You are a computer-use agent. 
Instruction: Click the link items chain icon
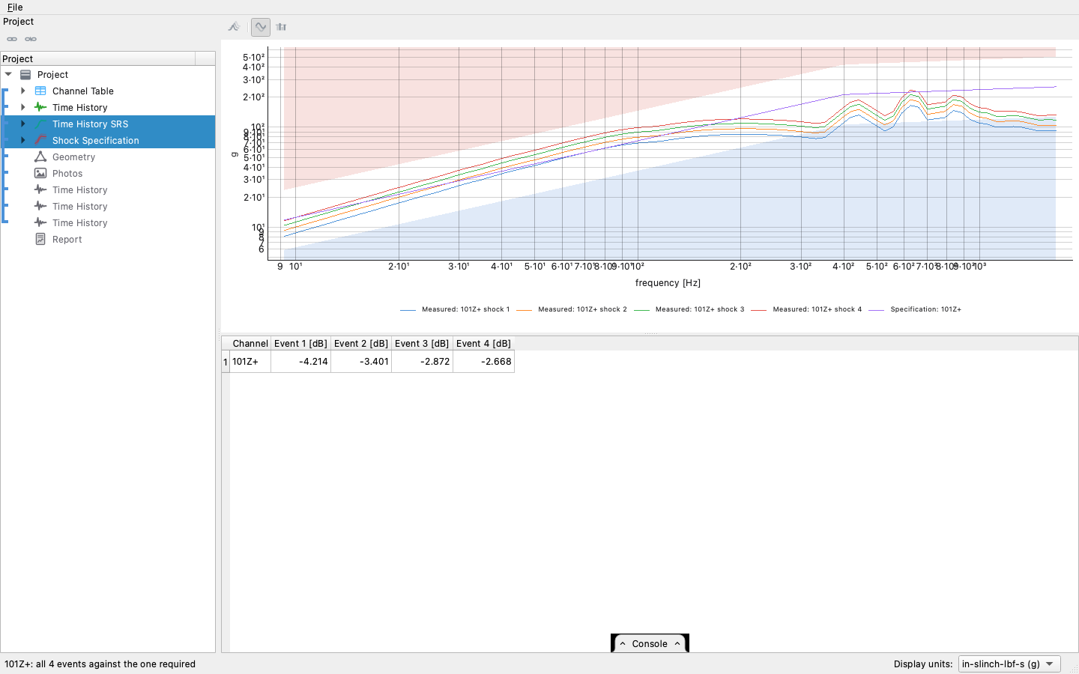pos(12,39)
